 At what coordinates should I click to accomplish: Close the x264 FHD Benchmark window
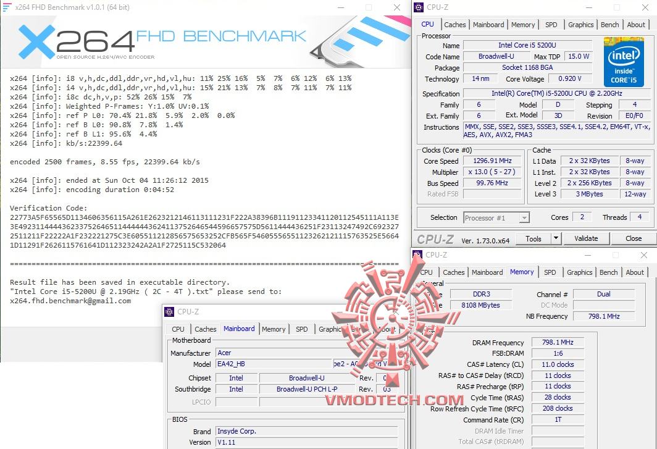click(x=397, y=7)
